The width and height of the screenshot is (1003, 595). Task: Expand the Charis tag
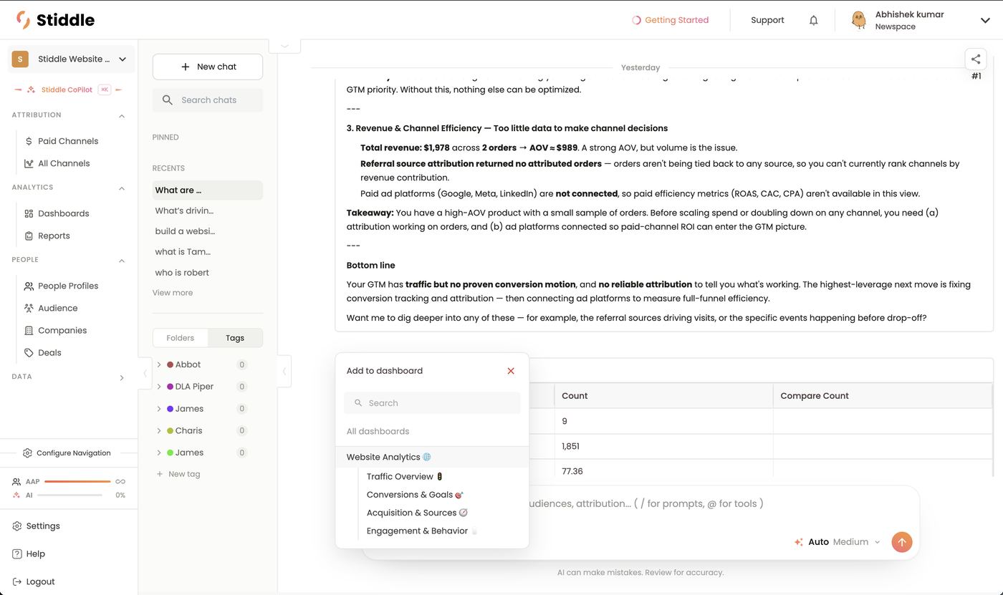pos(159,430)
